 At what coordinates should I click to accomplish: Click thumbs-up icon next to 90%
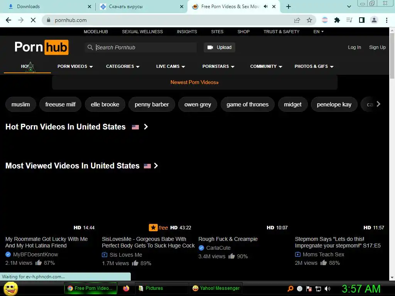coord(231,256)
